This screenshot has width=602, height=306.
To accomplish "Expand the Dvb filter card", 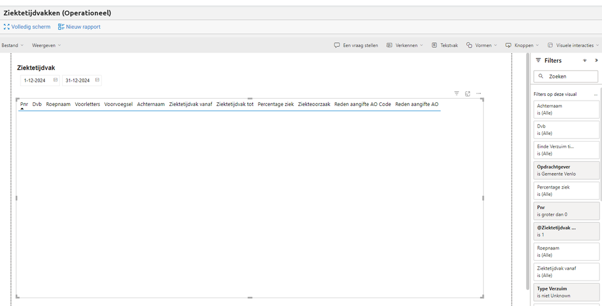I will 566,130.
